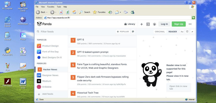Screen dimensions: 216x103
Task: Click the plus icon next to Library
Action: (x=141, y=24)
